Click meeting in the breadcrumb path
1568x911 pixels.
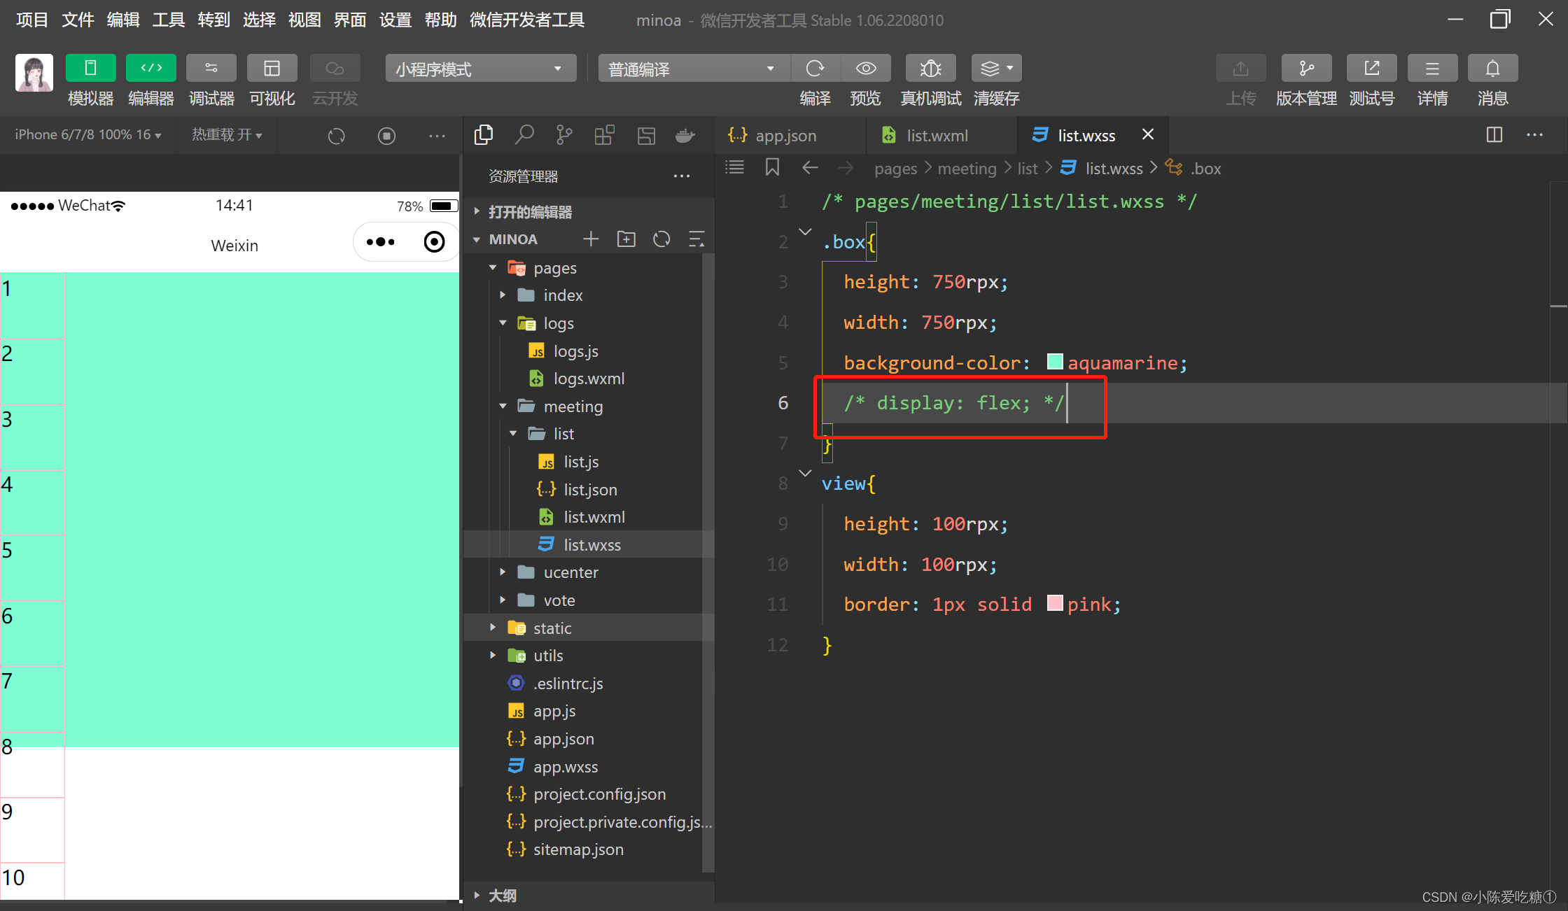click(967, 169)
